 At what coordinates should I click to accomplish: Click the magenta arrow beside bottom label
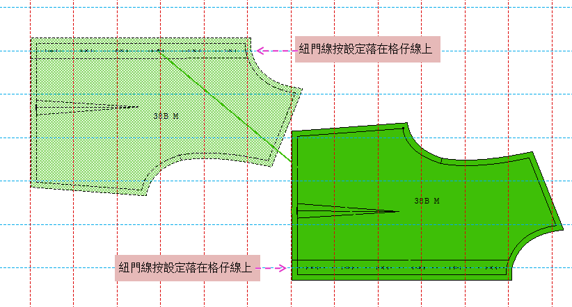coord(274,267)
